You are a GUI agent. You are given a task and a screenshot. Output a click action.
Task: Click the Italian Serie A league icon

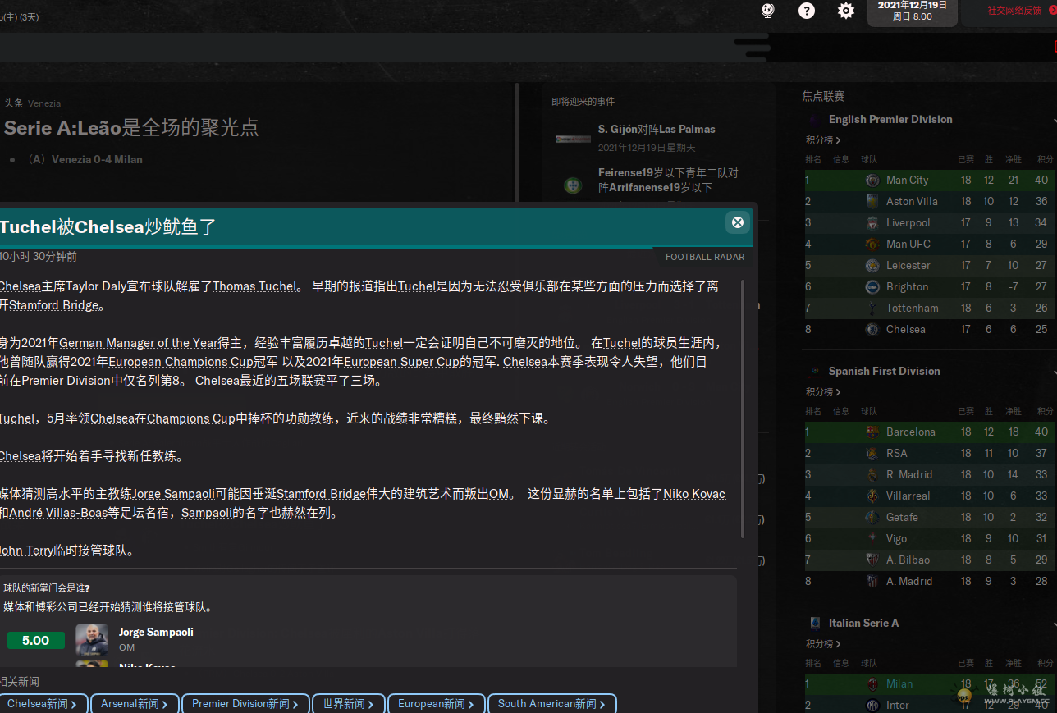point(815,623)
